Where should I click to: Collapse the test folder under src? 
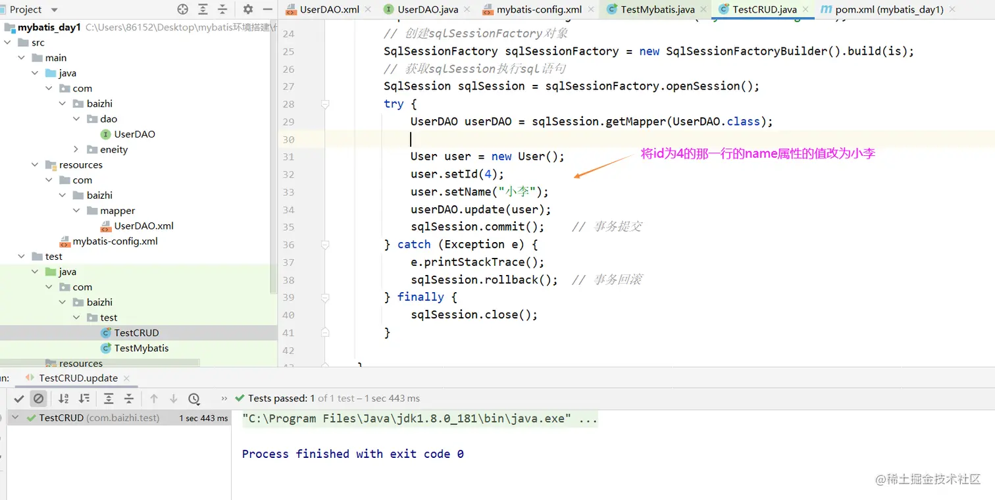(21, 257)
